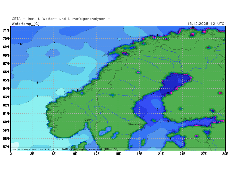Image resolution: width=236 pixels, height=177 pixels.
Task: Click the CETA institute header text
Action: [61, 19]
